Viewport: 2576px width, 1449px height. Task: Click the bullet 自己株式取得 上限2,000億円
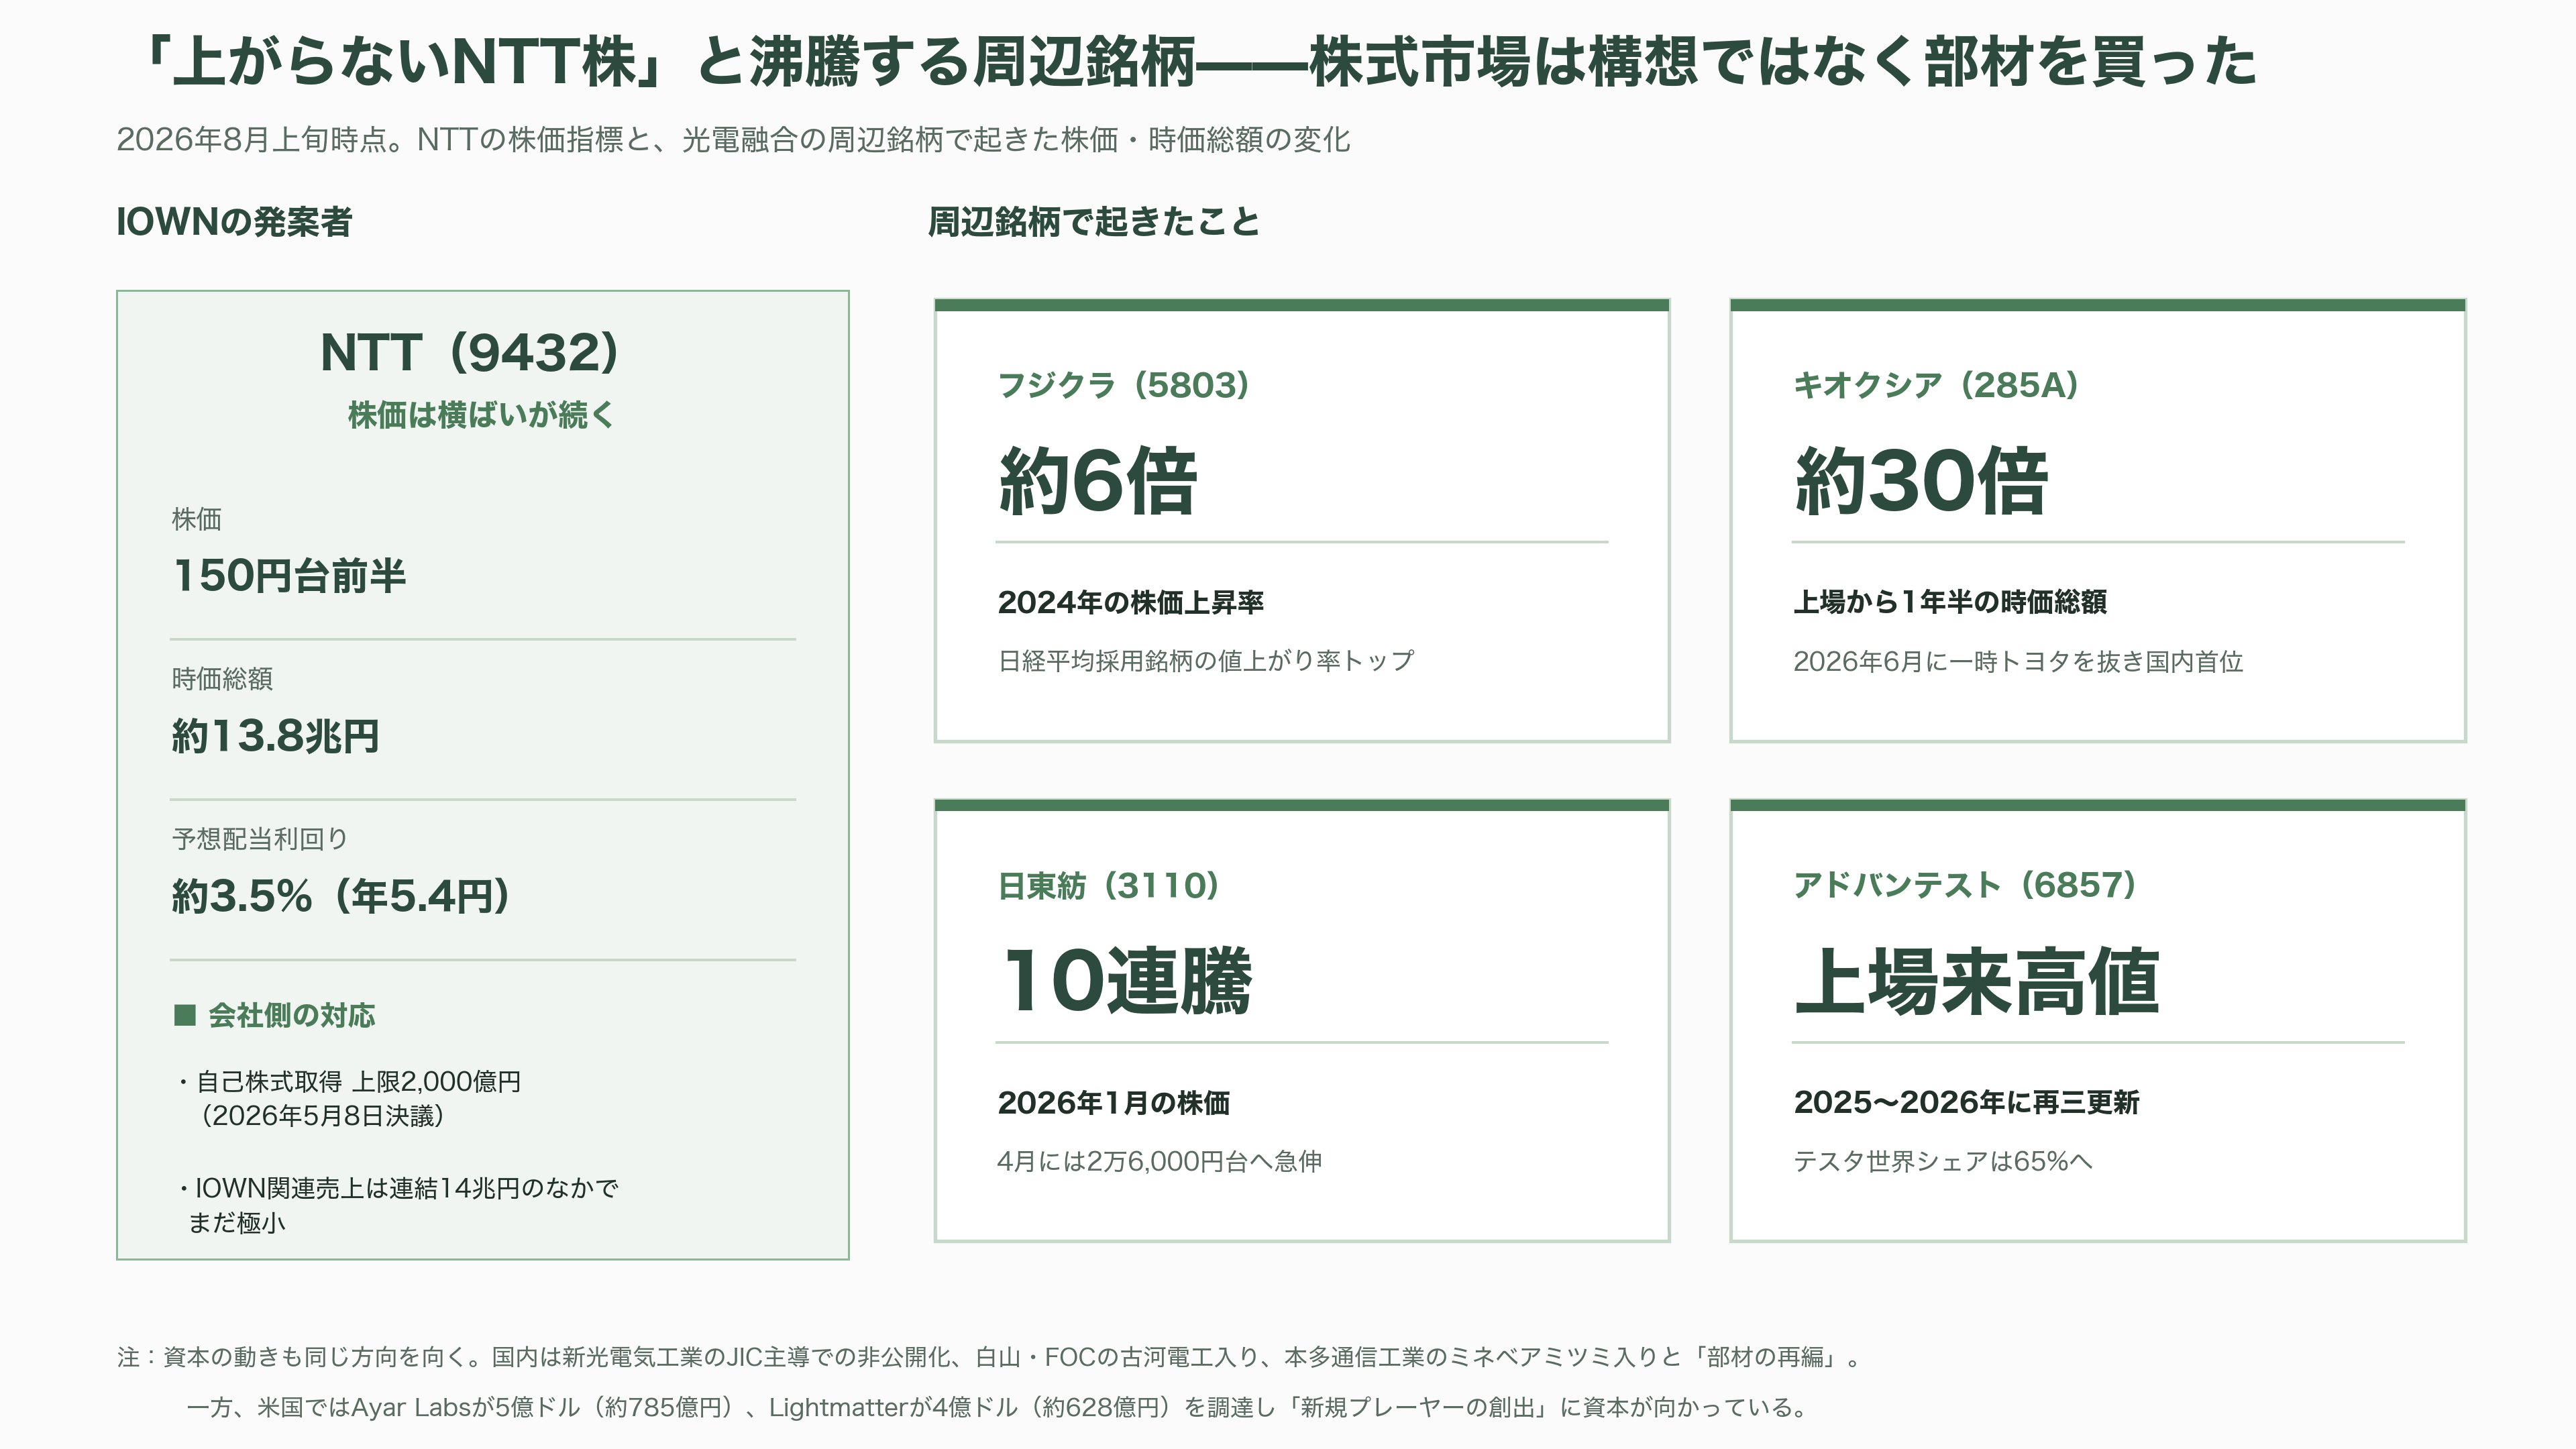pos(349,1082)
